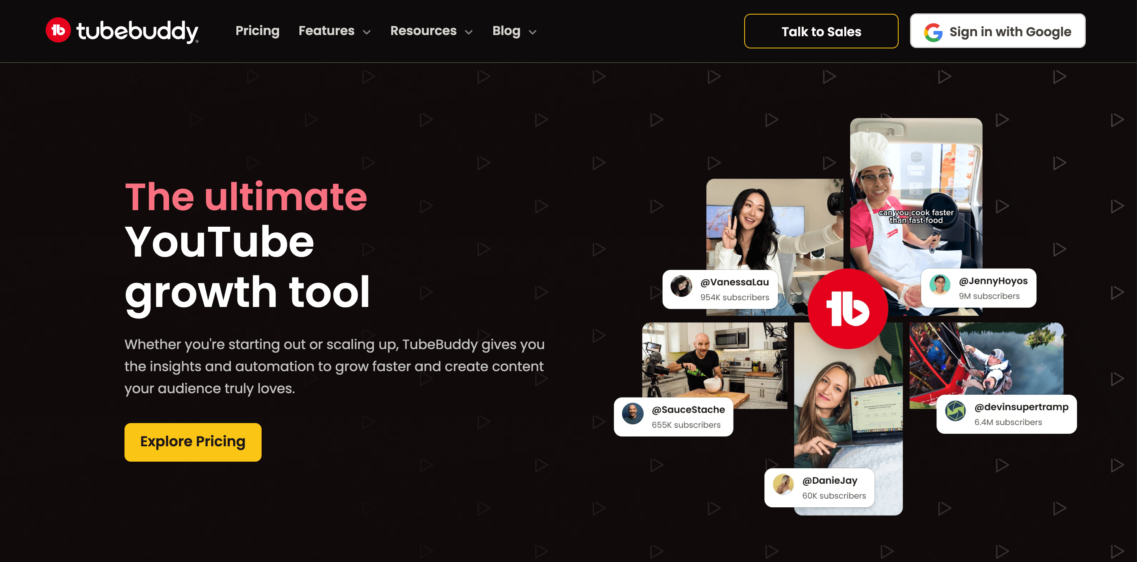The height and width of the screenshot is (562, 1137).
Task: Open the Resources menu item
Action: click(423, 31)
